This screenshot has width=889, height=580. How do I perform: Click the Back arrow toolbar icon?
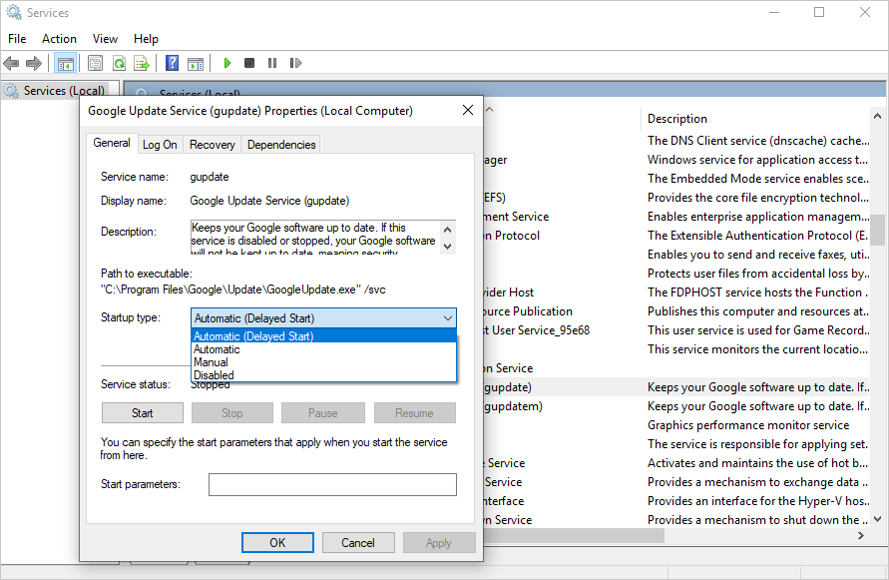coord(12,63)
